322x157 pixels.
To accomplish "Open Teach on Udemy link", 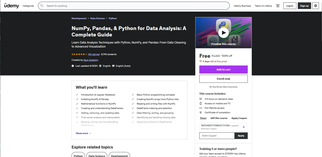I will [263, 6].
